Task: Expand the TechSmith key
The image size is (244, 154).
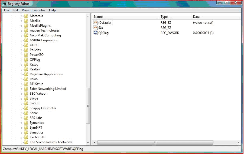Action: click(x=21, y=138)
